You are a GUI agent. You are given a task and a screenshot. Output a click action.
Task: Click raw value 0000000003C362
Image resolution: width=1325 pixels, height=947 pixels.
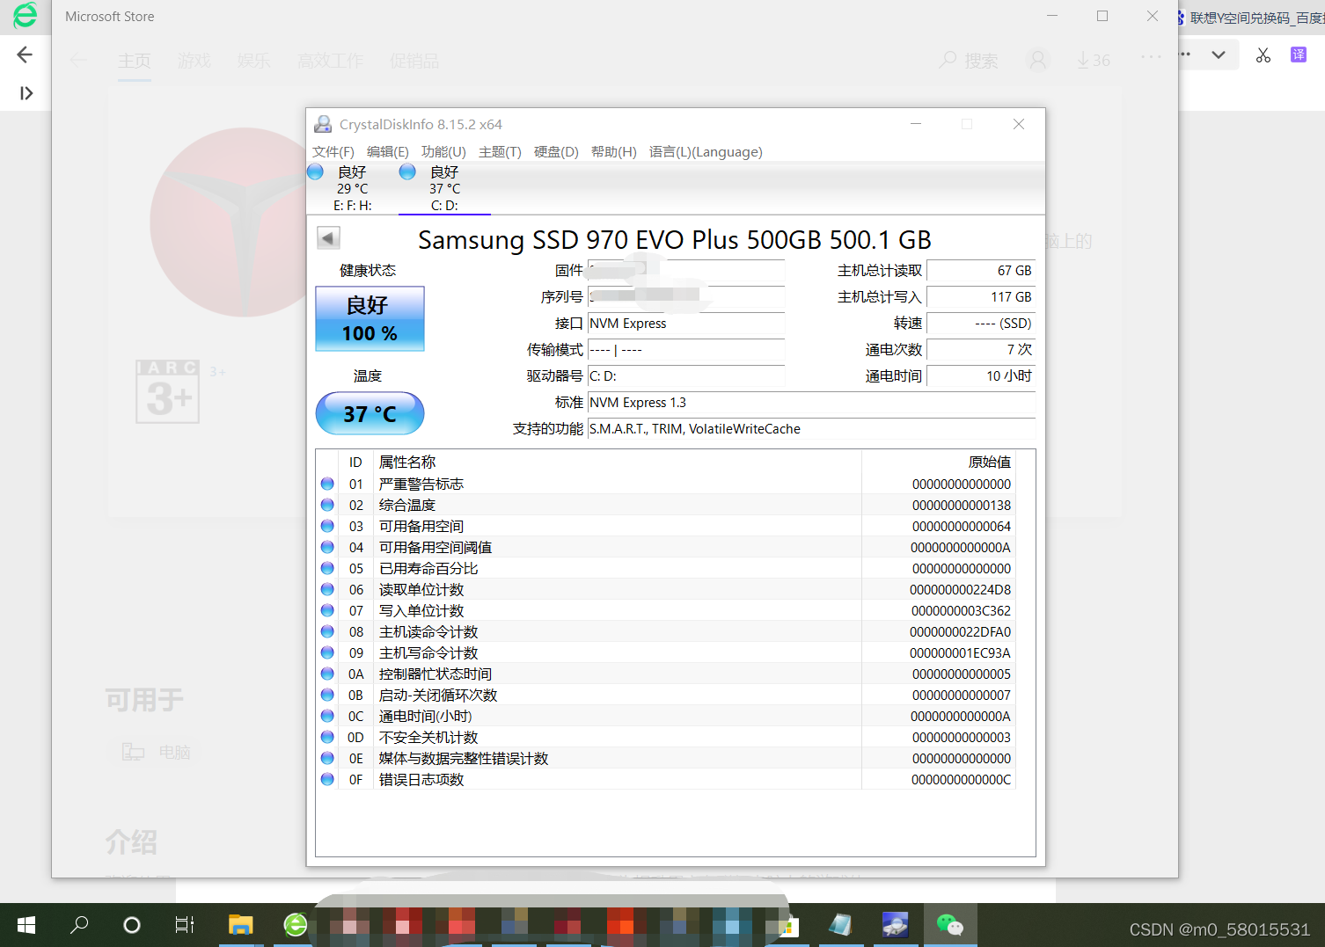pos(961,610)
